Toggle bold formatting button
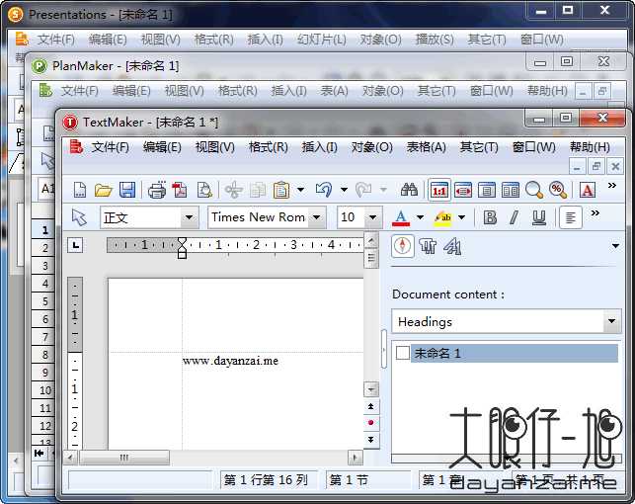Screen dimensions: 635x504 (490, 217)
